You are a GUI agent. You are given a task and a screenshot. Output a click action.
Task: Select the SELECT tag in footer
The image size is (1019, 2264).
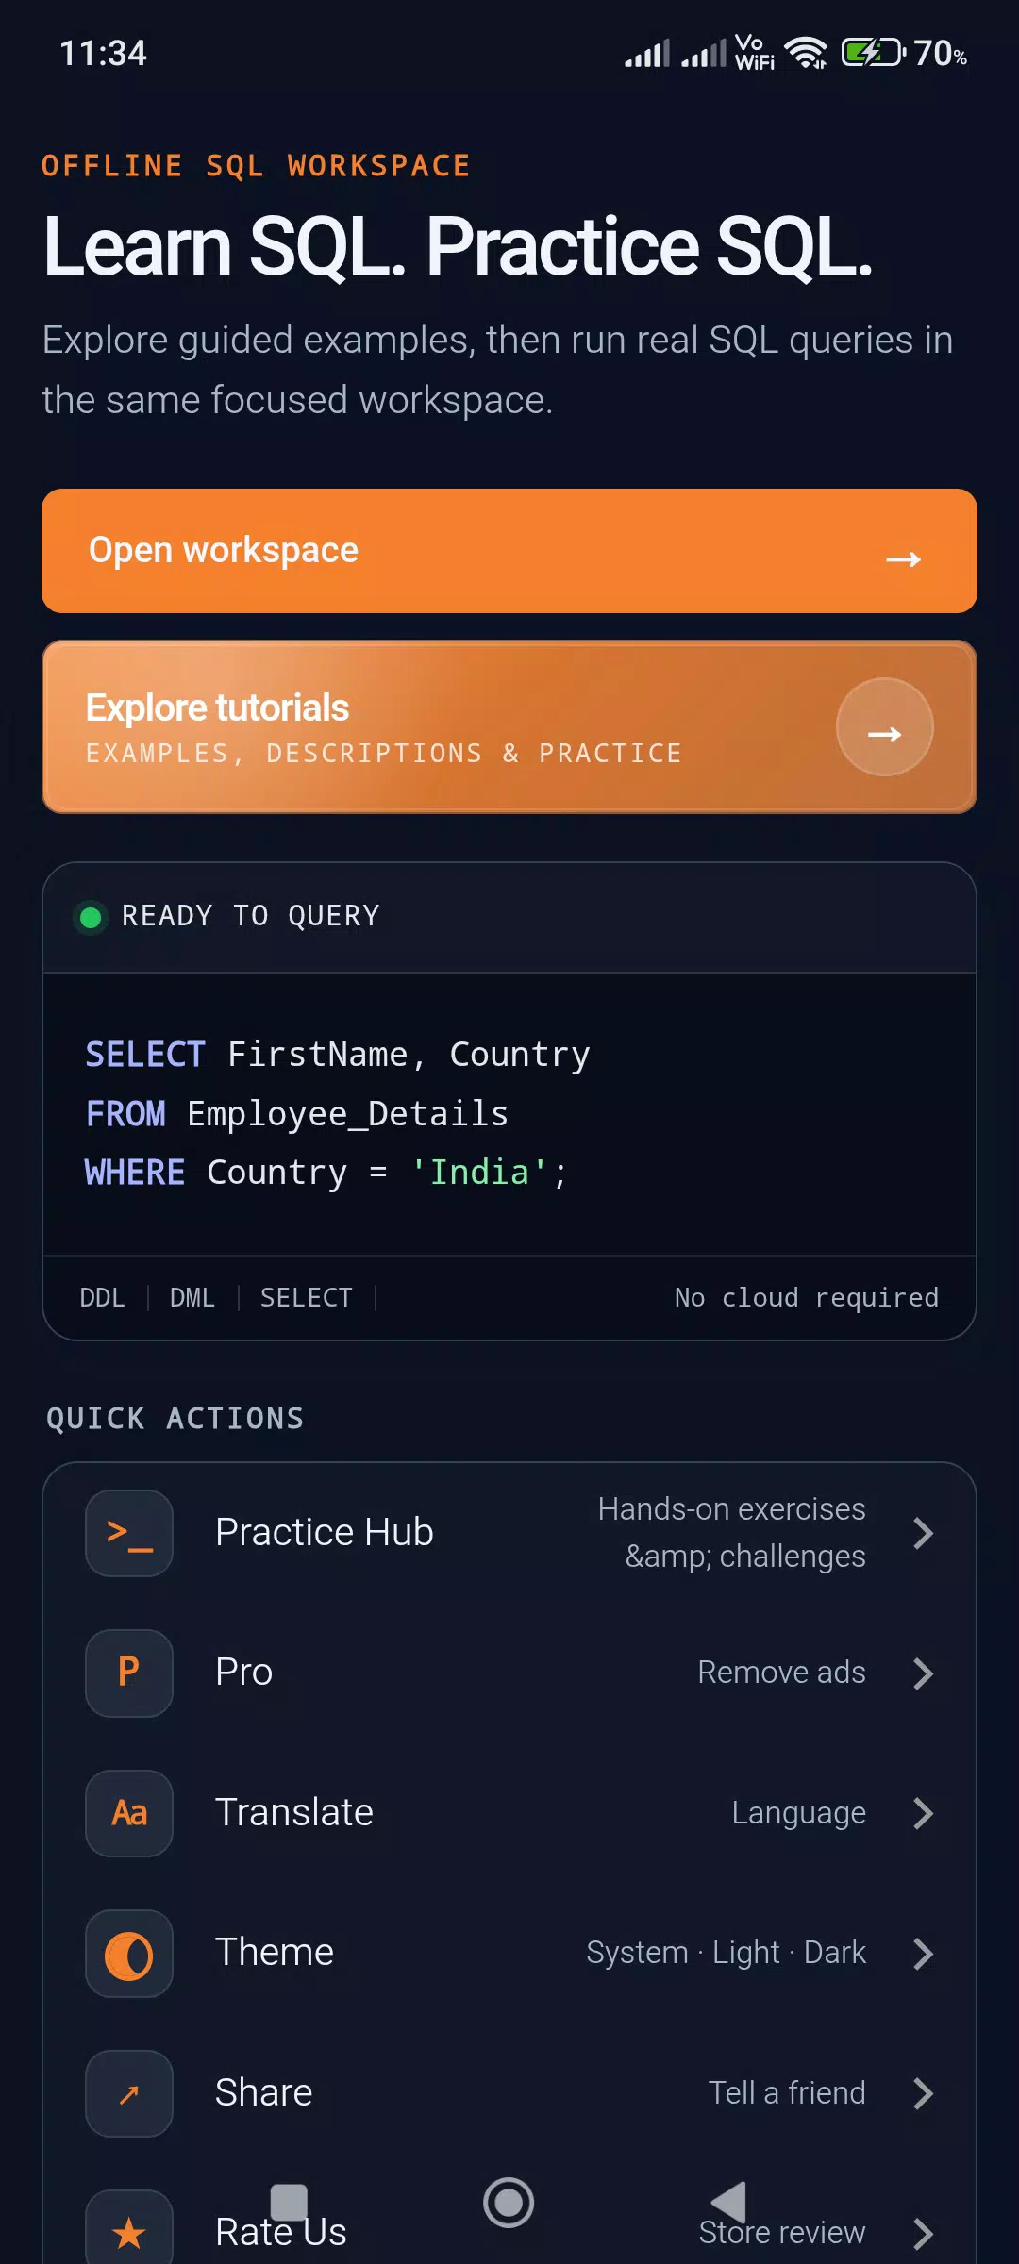coord(307,1298)
